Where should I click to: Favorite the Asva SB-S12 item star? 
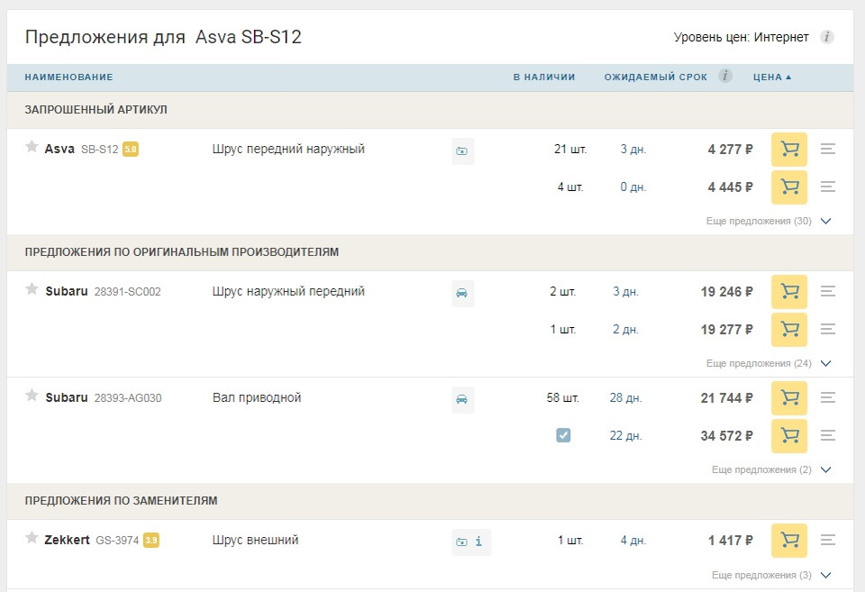(x=32, y=146)
